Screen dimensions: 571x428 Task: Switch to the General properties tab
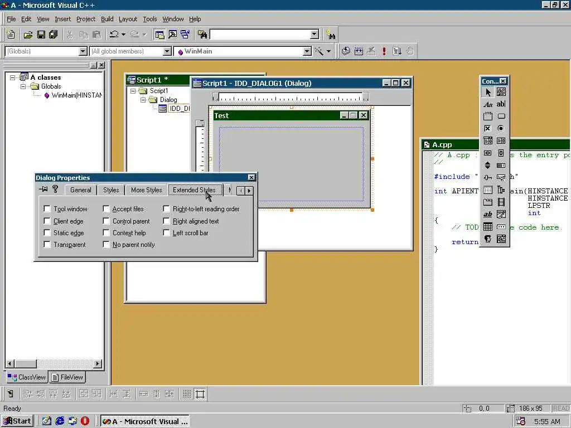(x=80, y=190)
